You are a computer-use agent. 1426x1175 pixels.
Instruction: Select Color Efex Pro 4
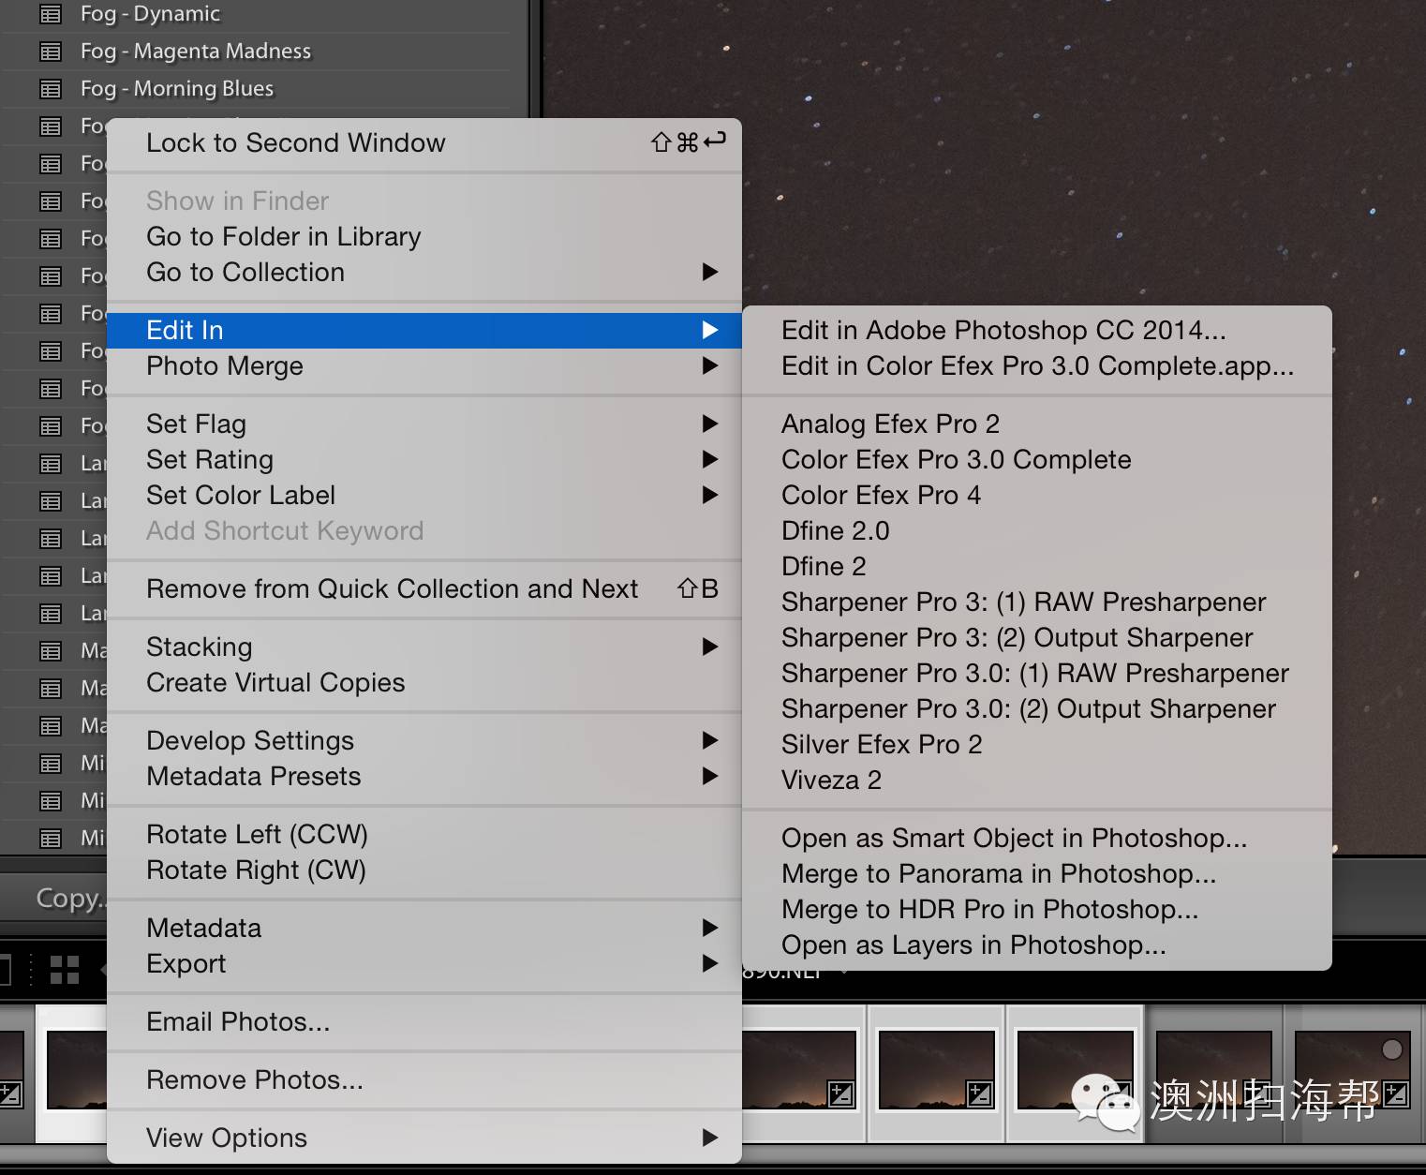[x=1037, y=495]
